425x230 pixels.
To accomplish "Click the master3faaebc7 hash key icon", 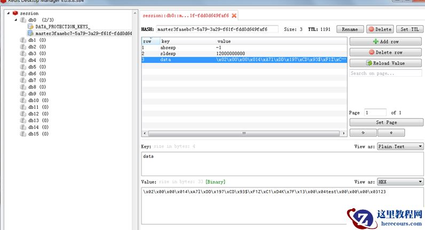I will click(30, 33).
